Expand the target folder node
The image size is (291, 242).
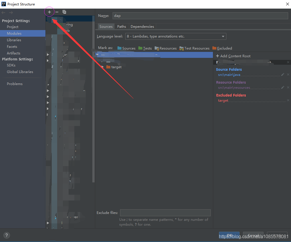click(x=102, y=67)
